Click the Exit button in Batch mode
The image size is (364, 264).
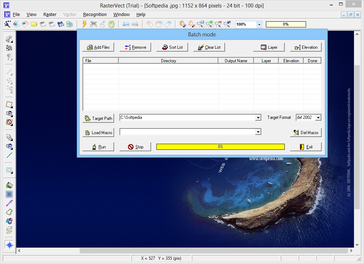click(306, 147)
